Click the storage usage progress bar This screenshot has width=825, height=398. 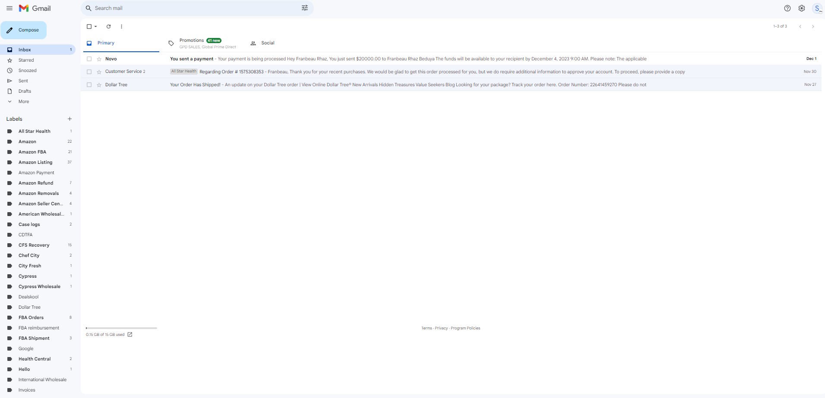121,328
